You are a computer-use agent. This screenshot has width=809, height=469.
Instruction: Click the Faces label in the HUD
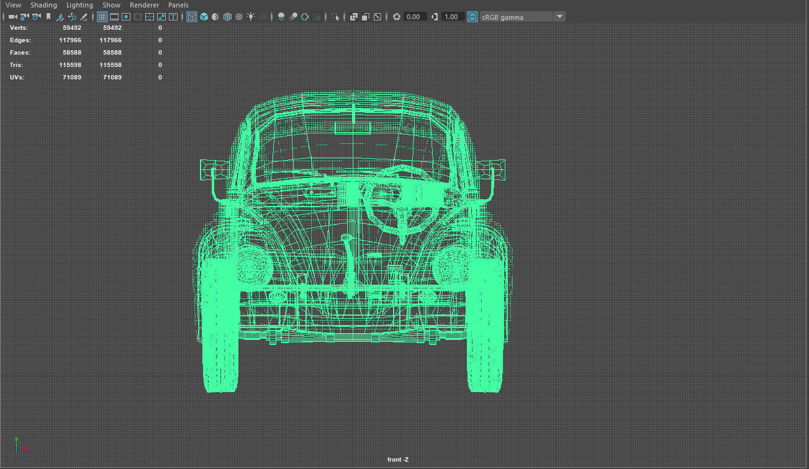[x=20, y=52]
